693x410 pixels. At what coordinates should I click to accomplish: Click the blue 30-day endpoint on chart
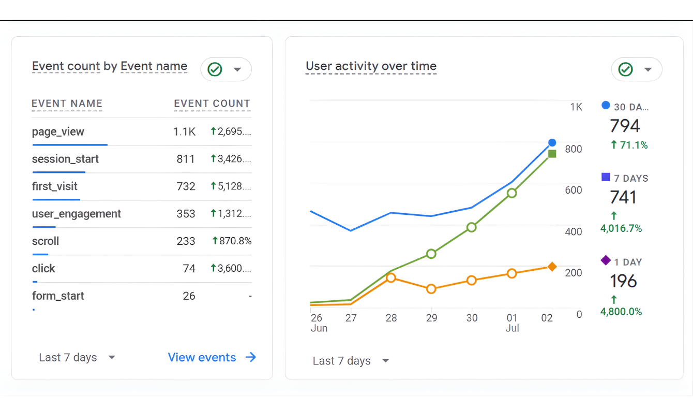(552, 142)
